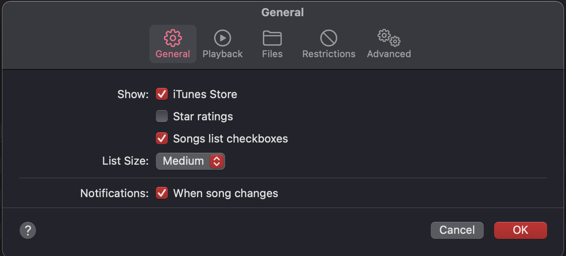The height and width of the screenshot is (256, 566).
Task: Turn off When song changes notifications
Action: point(162,193)
